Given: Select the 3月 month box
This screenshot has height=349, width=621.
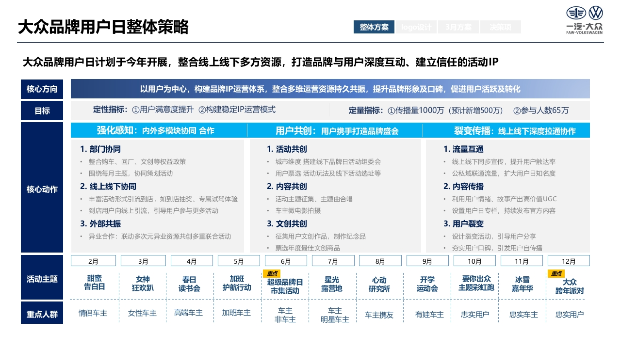Looking at the screenshot, I should (x=143, y=261).
